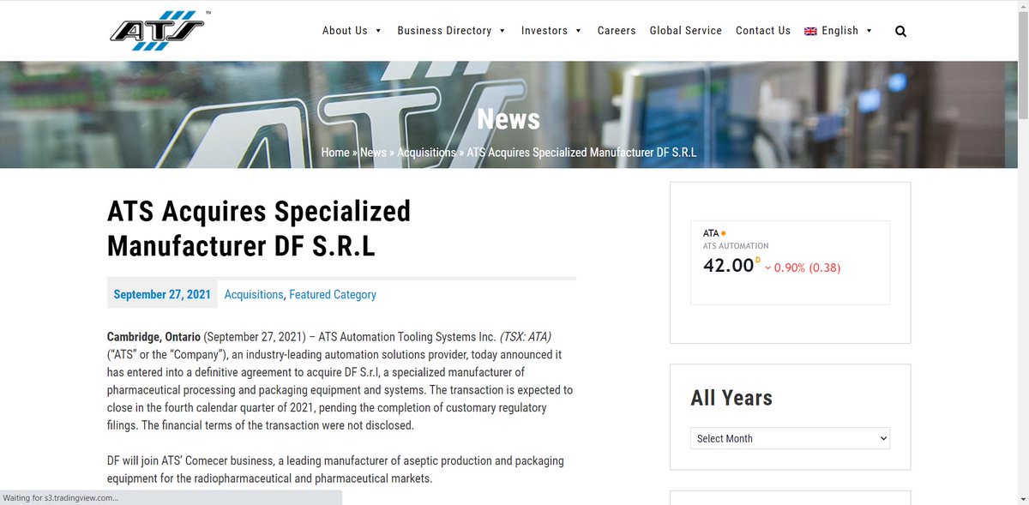This screenshot has width=1029, height=505.
Task: Open Global Service page
Action: point(686,31)
